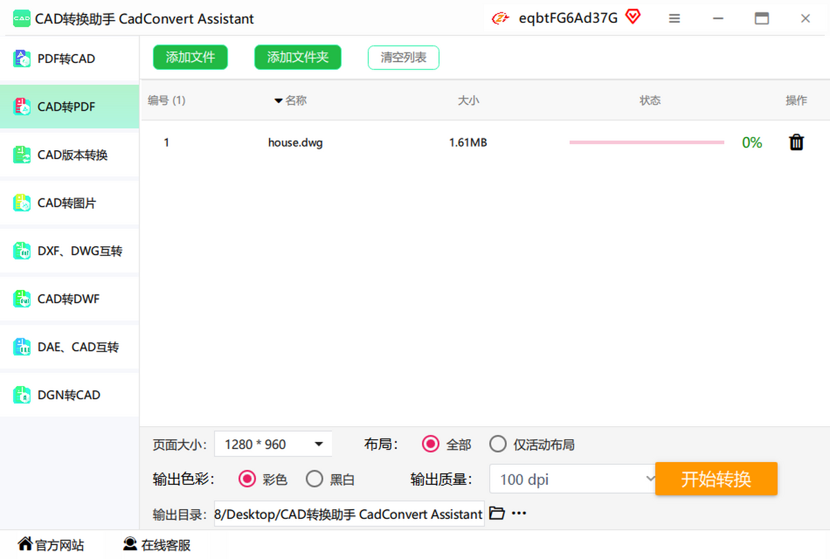
Task: Choose 黑白 output color
Action: click(315, 479)
